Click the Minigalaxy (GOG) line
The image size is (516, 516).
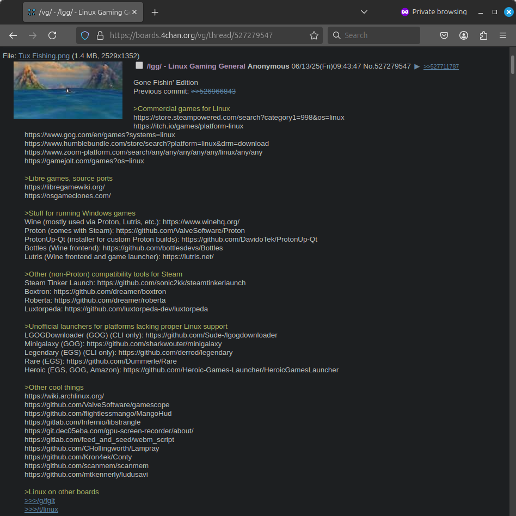pos(123,344)
